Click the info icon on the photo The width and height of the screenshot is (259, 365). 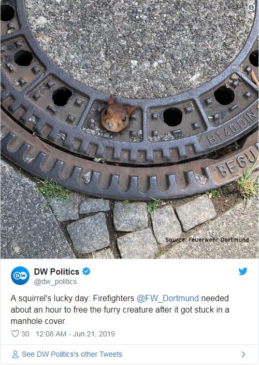coord(251,7)
